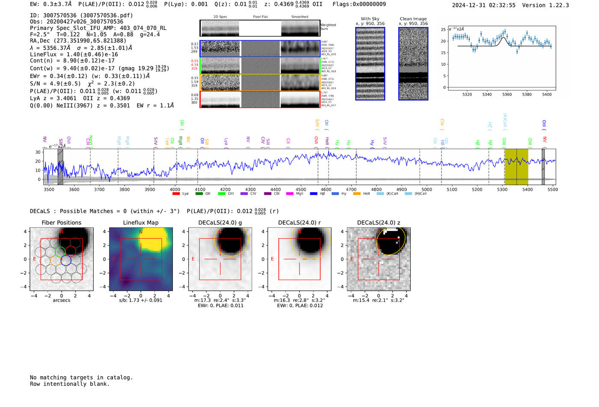The height and width of the screenshot is (407, 599).
Task: Click the With Sky image
Action: coord(370,64)
